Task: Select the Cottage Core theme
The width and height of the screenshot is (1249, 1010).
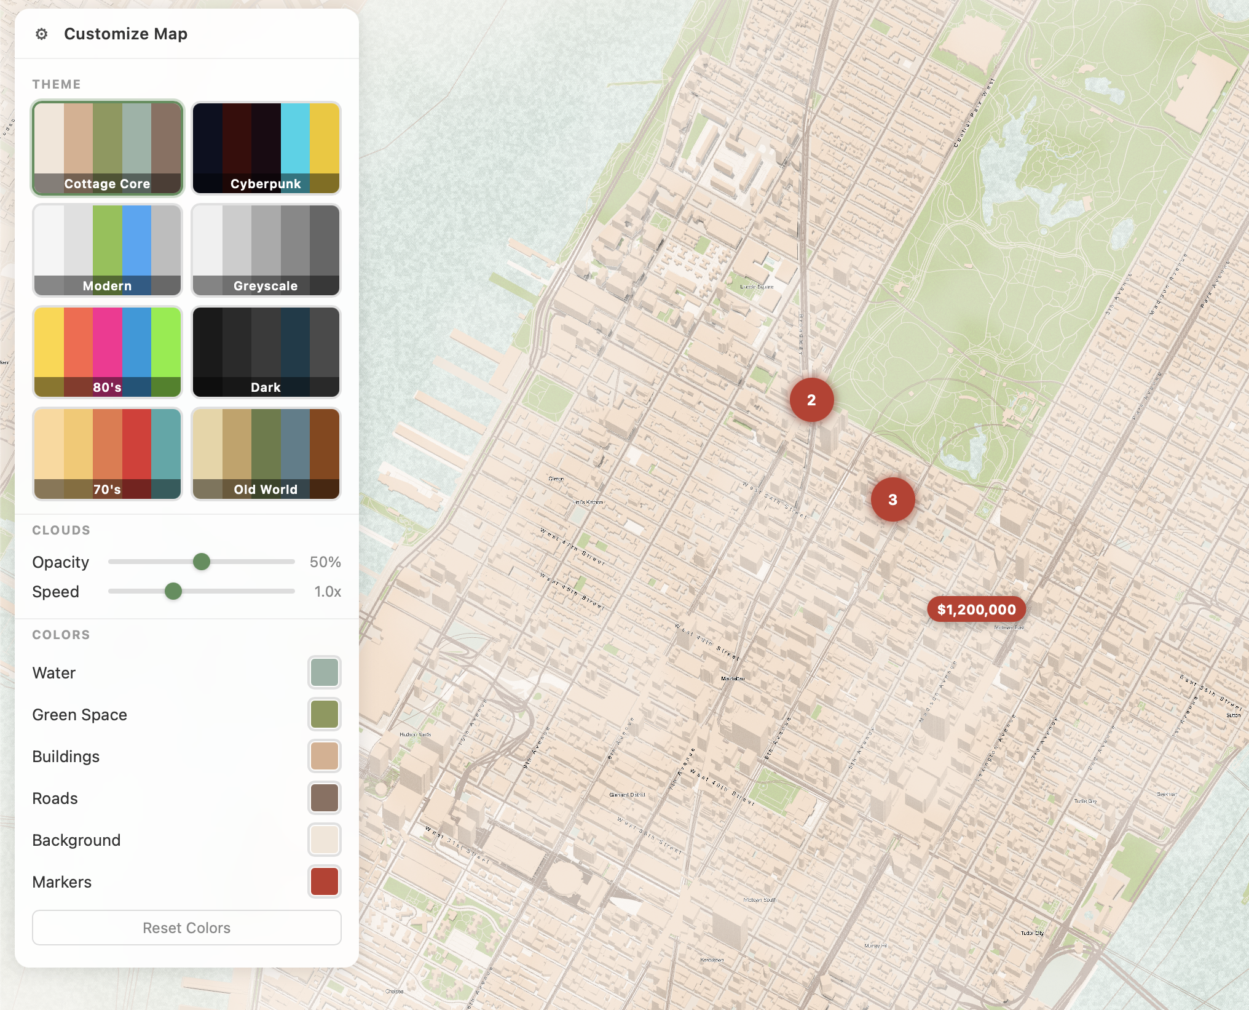Action: [x=108, y=148]
